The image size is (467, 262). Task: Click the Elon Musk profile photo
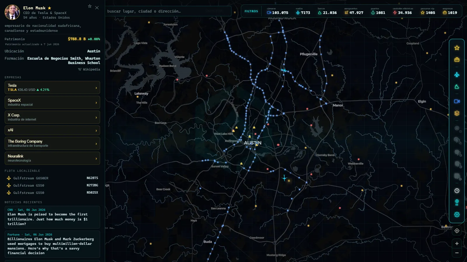coord(12,12)
